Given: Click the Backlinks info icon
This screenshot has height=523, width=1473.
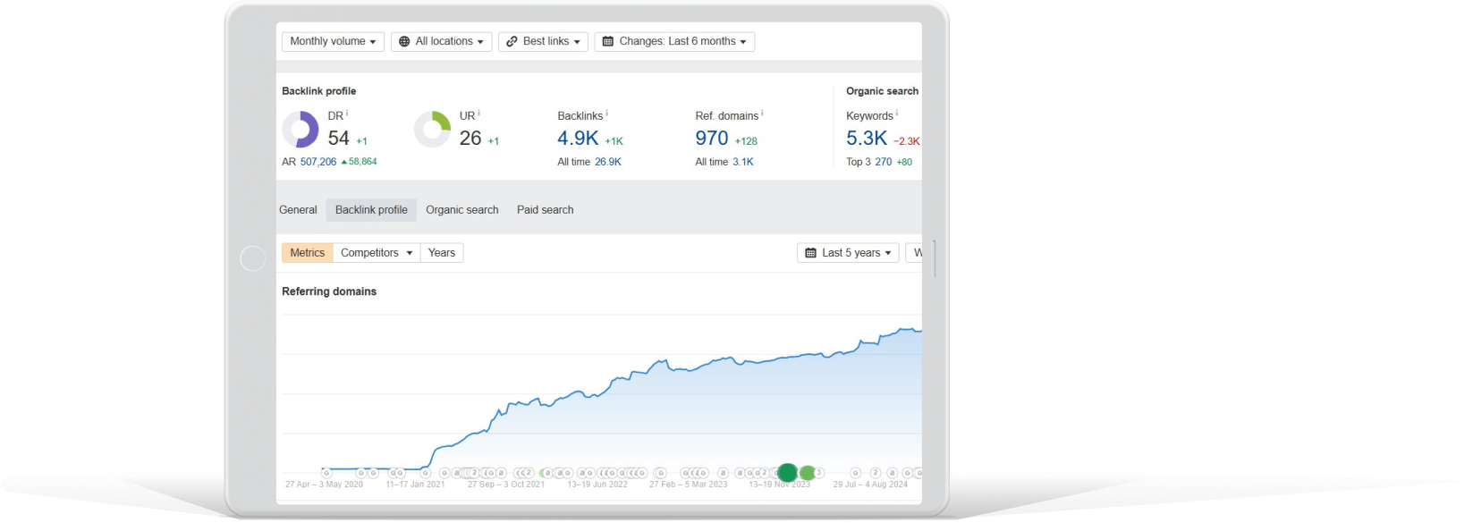Looking at the screenshot, I should pos(607,114).
